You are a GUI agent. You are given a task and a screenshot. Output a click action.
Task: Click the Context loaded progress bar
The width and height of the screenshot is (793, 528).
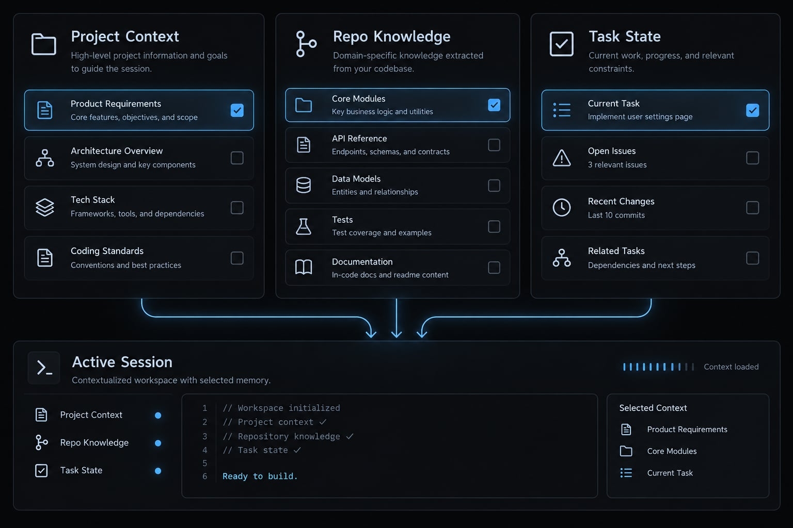tap(658, 367)
